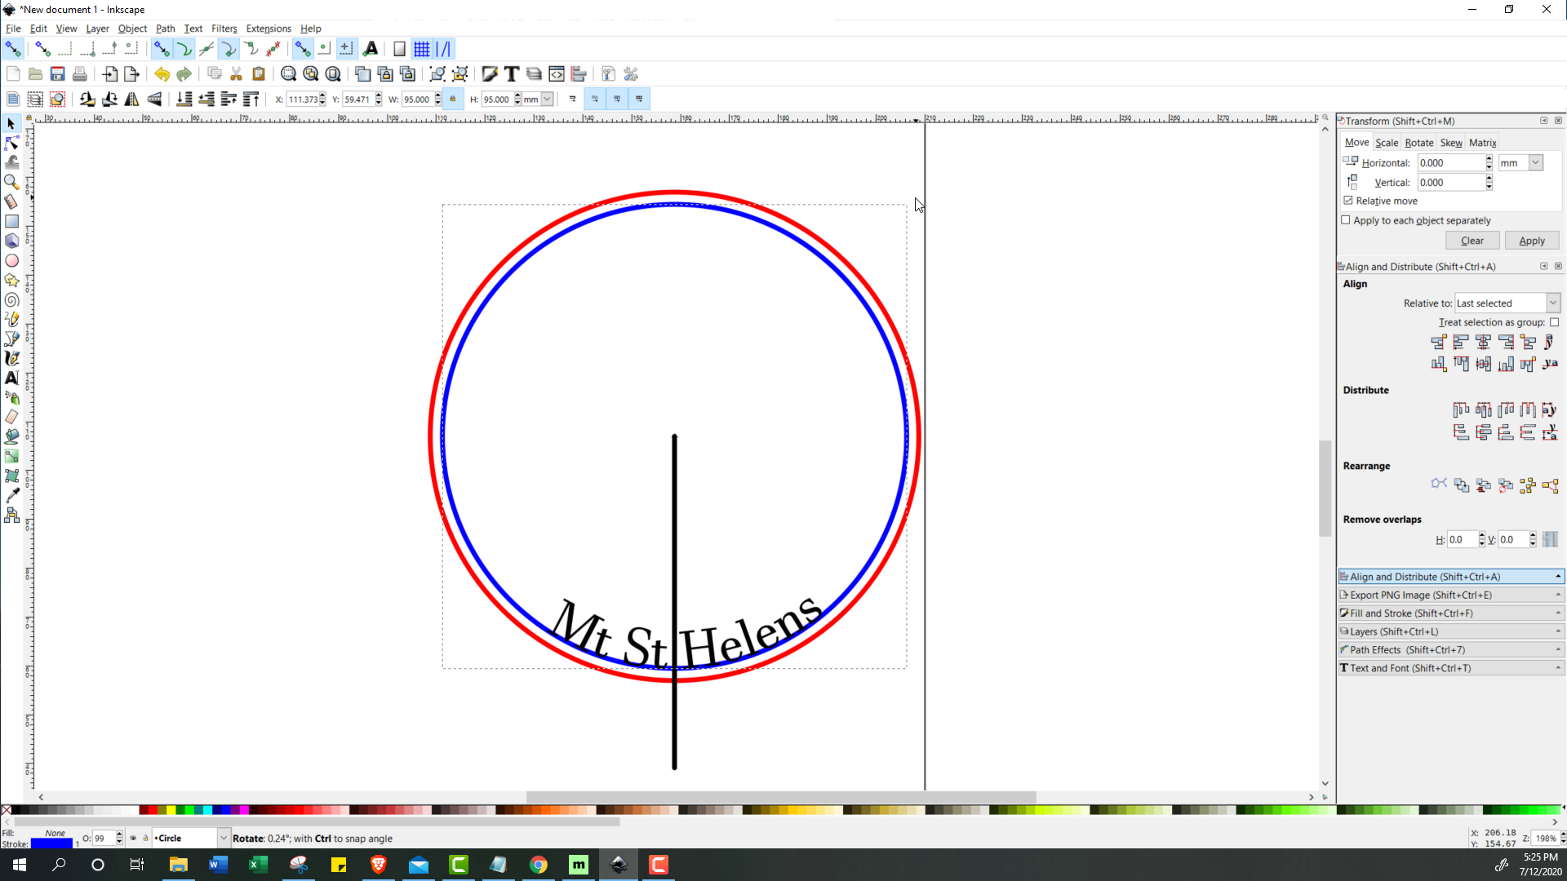1567x881 pixels.
Task: Select the Bezier pen tool
Action: point(13,339)
